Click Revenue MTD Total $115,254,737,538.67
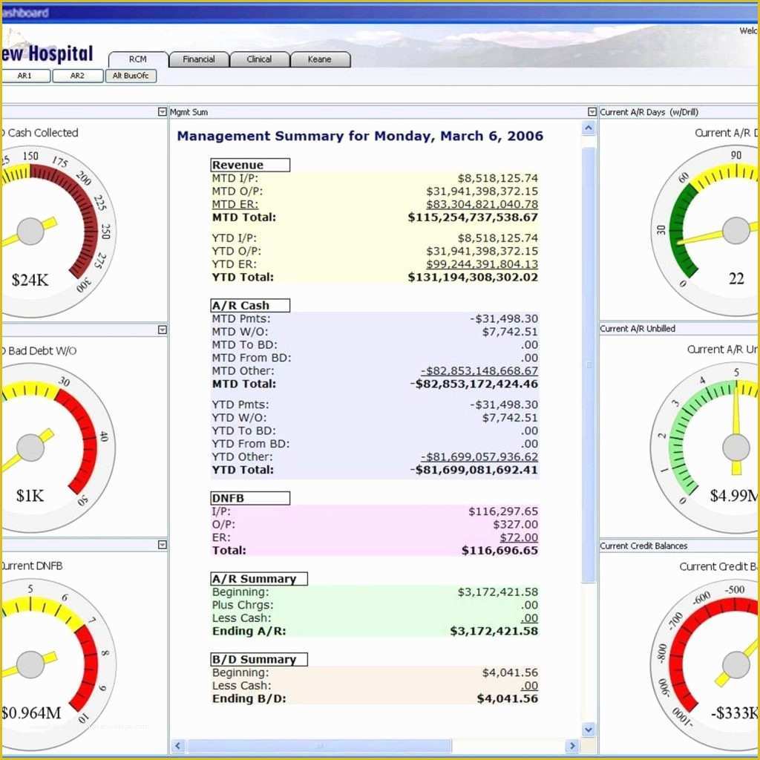The width and height of the screenshot is (760, 760). point(473,217)
